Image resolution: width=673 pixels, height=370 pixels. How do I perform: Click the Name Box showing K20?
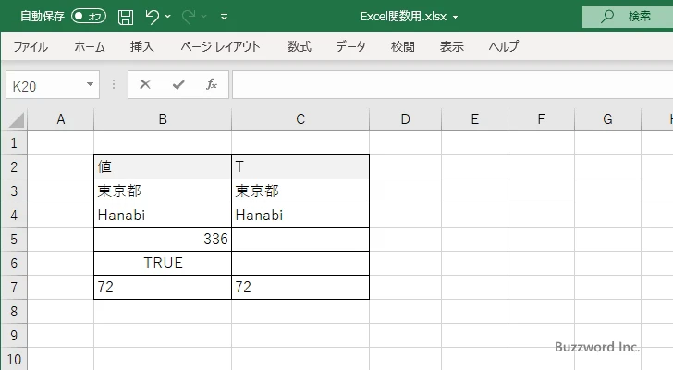[45, 85]
